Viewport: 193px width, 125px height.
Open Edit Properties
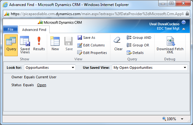(92, 53)
